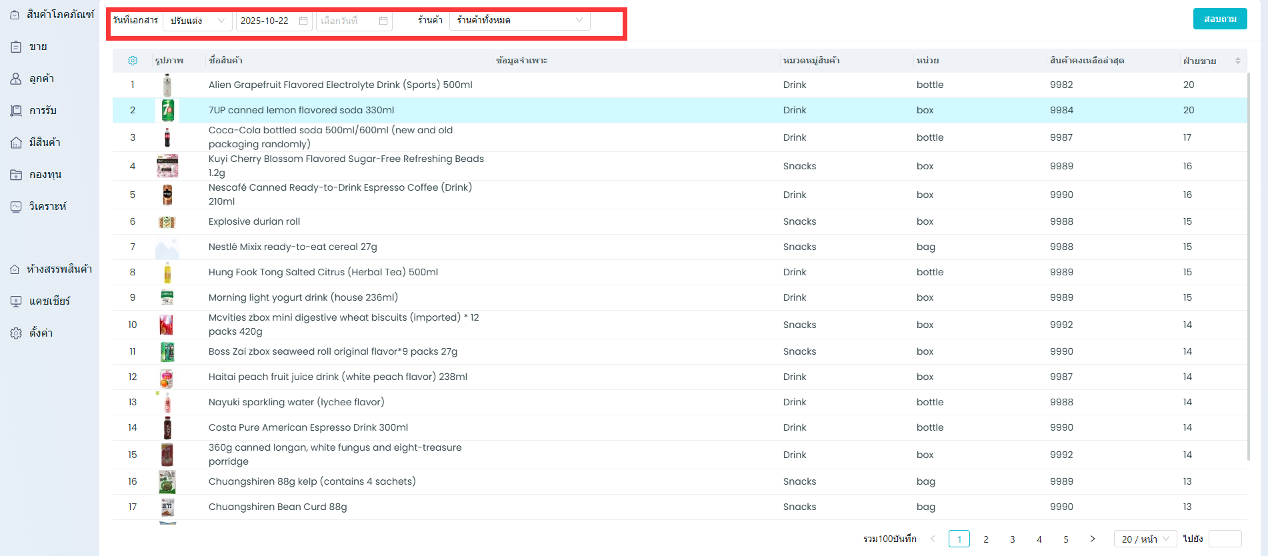The image size is (1268, 556).
Task: Click the ห้างสรรพสินค้า home icon
Action: [15, 269]
